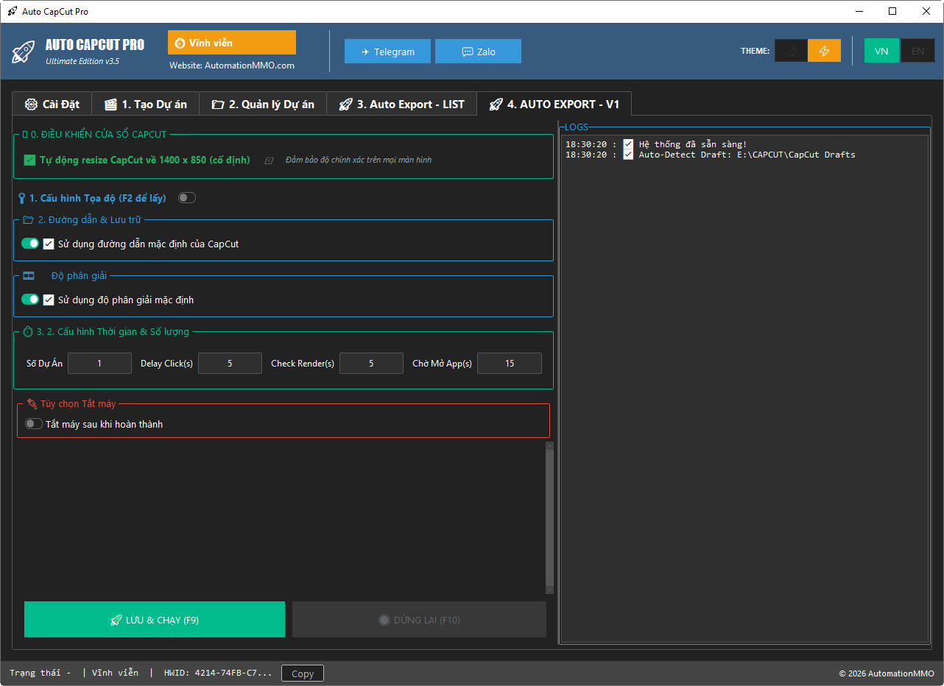Click Trạng thái status bar text

pyautogui.click(x=40, y=673)
